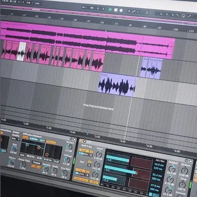Click the Low shelf toggle button
The width and height of the screenshot is (197, 197).
click(23, 154)
